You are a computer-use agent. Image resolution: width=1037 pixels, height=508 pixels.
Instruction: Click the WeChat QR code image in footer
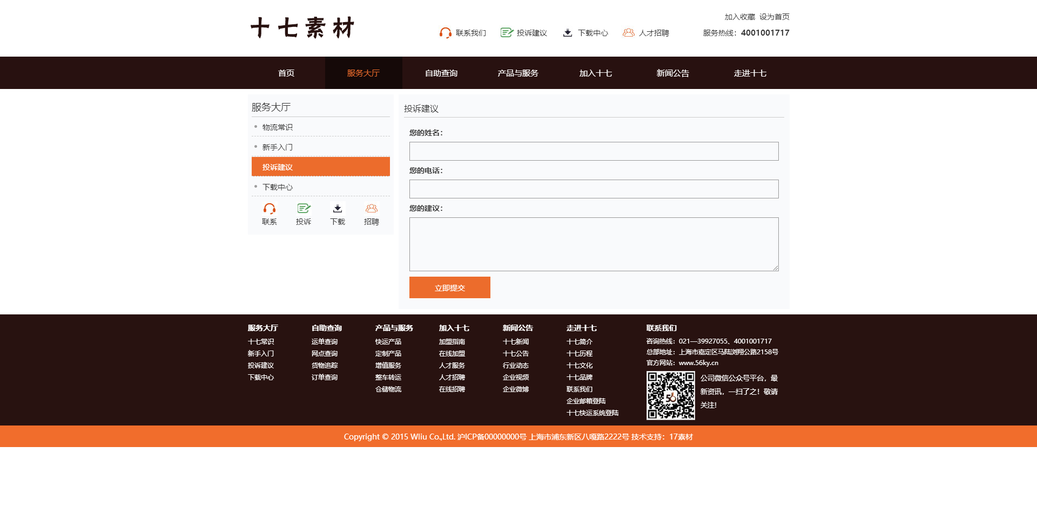670,396
